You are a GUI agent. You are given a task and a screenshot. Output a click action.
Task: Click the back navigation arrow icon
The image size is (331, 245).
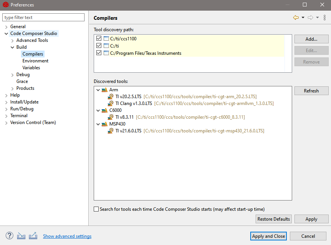click(296, 17)
